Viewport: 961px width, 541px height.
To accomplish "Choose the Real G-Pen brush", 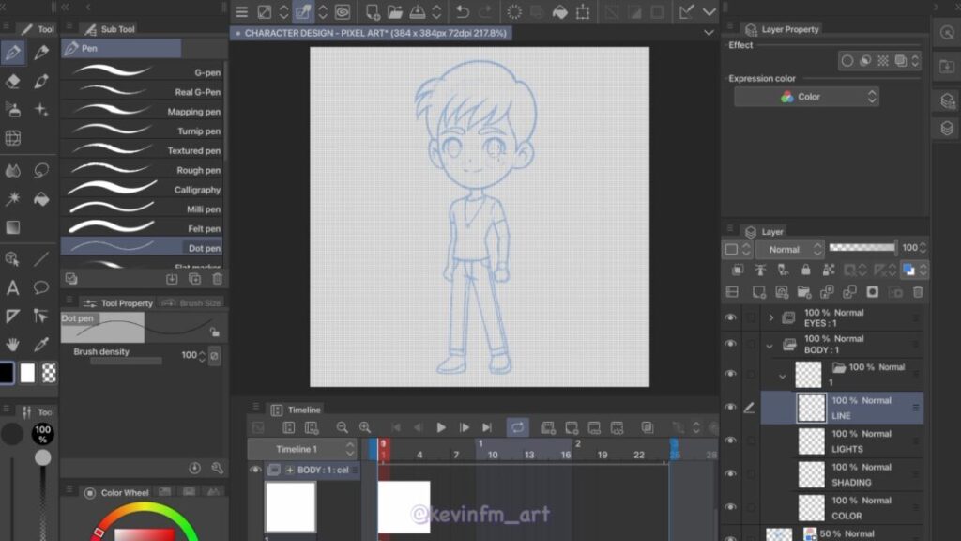I will point(142,92).
